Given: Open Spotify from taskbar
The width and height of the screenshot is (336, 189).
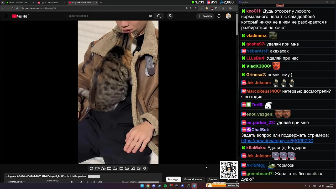Looking at the screenshot, I should tap(165, 186).
